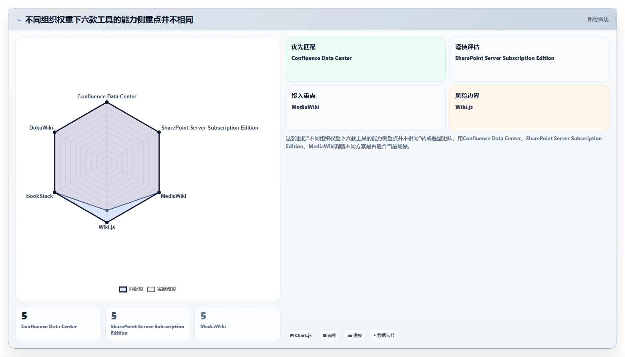Select the SharePoint Server Subscription Edition score card
This screenshot has width=625, height=357.
(x=148, y=323)
